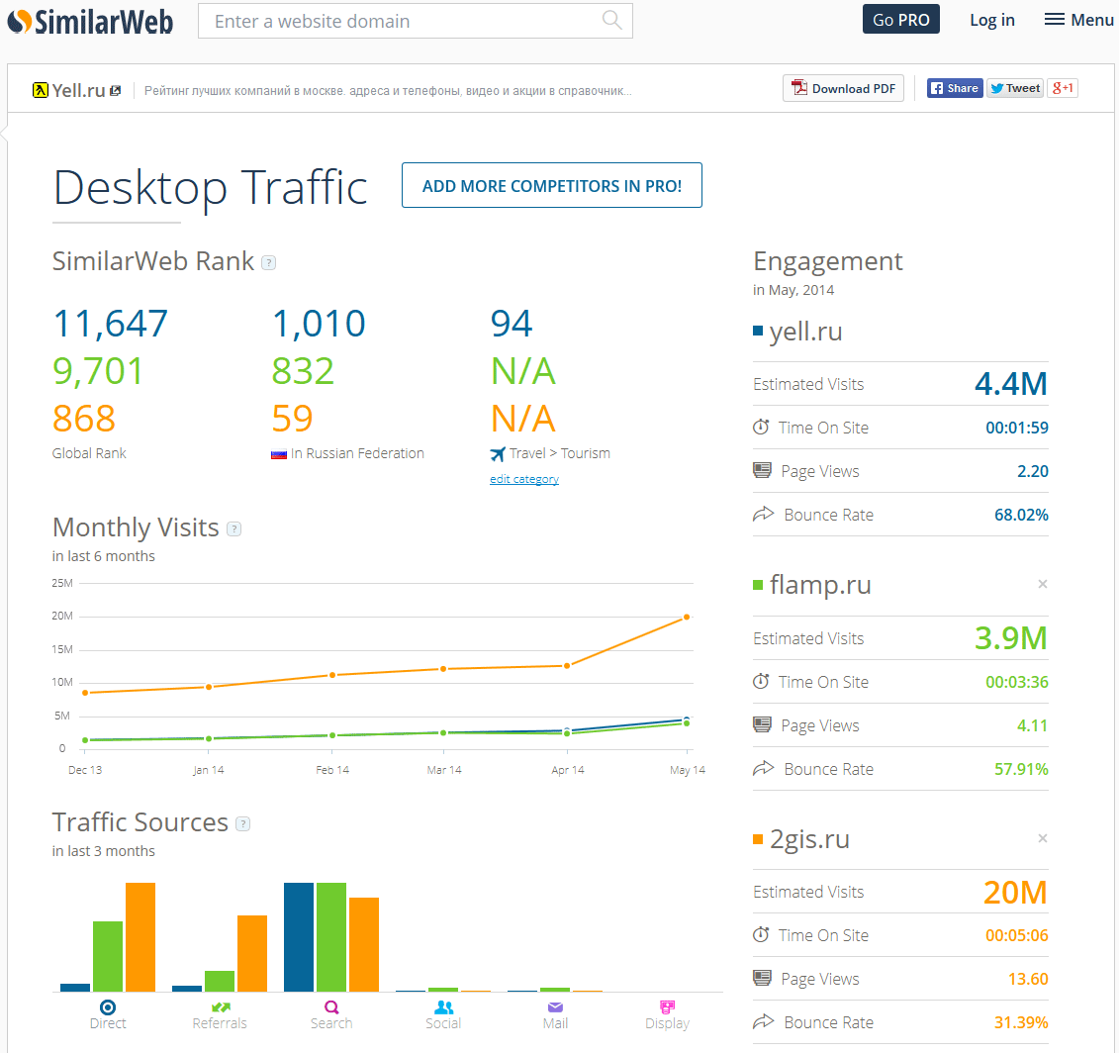Click 2gis.ru Page Views icon

tap(762, 978)
